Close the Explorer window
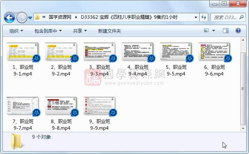Image resolution: width=249 pixels, height=154 pixels. (238, 4)
